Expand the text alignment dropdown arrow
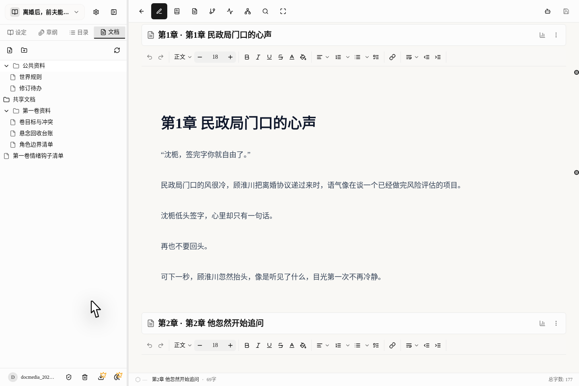Screen dimensions: 579x386 pyautogui.click(x=327, y=57)
